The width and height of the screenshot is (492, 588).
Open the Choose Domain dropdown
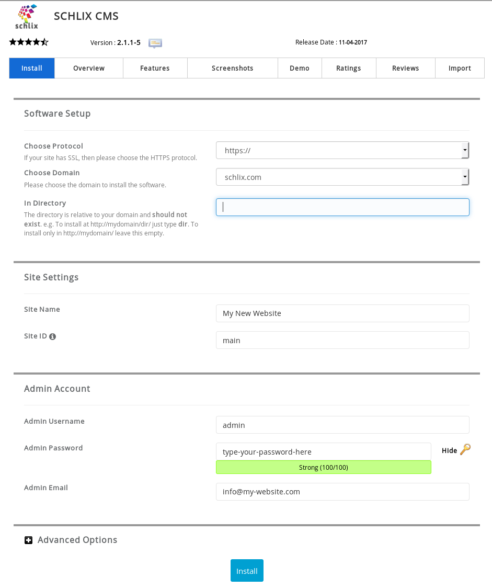[342, 177]
